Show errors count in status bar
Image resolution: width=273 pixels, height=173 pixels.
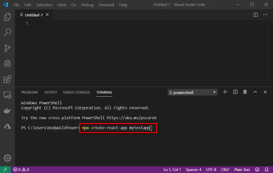tap(17, 169)
